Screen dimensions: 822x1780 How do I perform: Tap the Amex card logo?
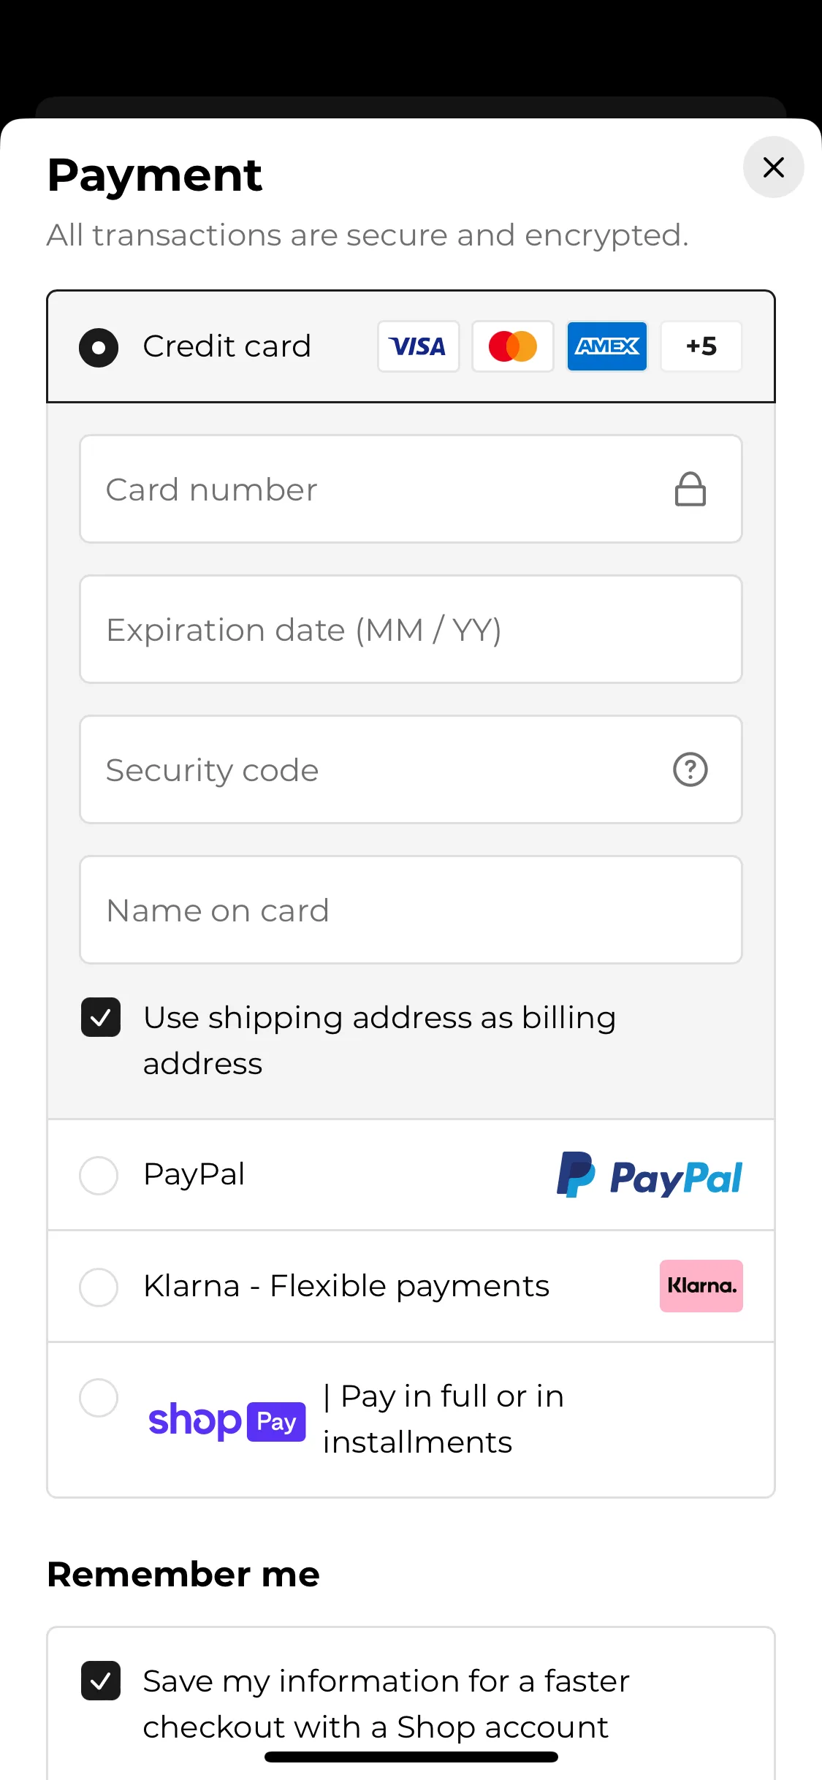pyautogui.click(x=607, y=346)
